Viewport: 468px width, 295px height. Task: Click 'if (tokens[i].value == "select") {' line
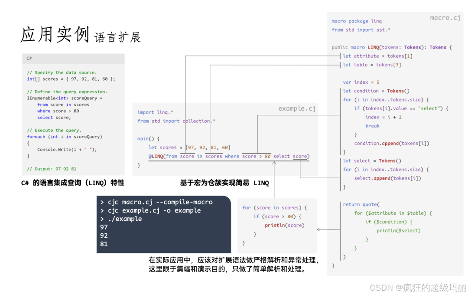point(401,108)
